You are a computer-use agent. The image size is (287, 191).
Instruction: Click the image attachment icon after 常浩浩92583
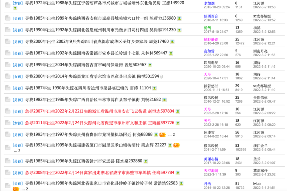(x=181, y=184)
